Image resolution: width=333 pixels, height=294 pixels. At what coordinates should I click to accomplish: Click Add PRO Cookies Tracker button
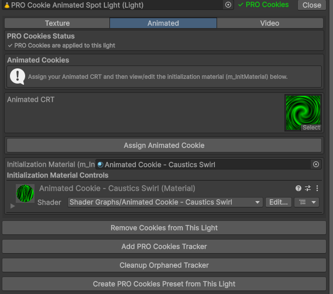point(164,247)
